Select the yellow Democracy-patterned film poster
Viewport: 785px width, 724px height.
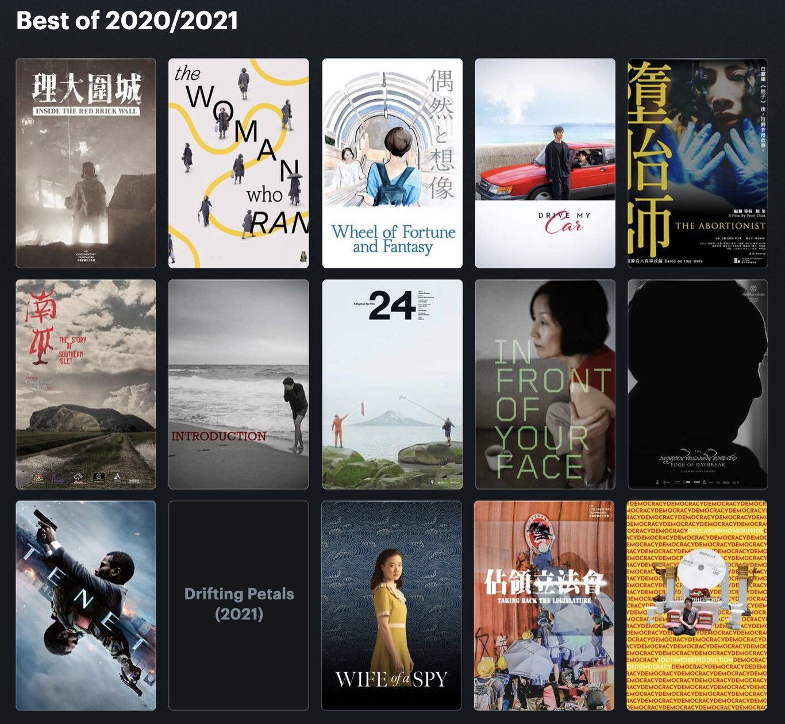click(x=698, y=606)
